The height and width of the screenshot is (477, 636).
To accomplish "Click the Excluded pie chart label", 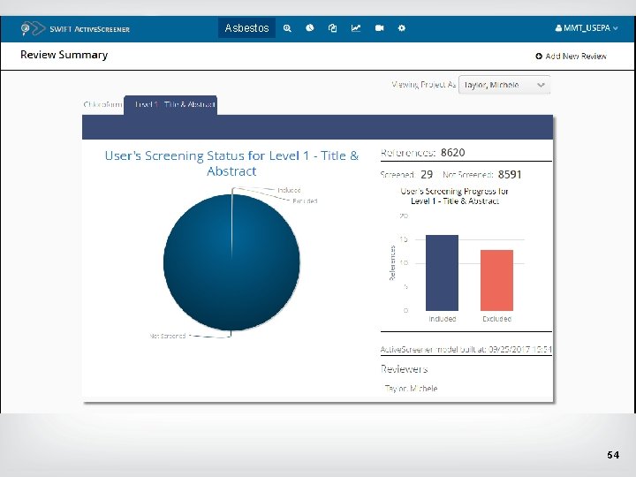I will coord(305,201).
